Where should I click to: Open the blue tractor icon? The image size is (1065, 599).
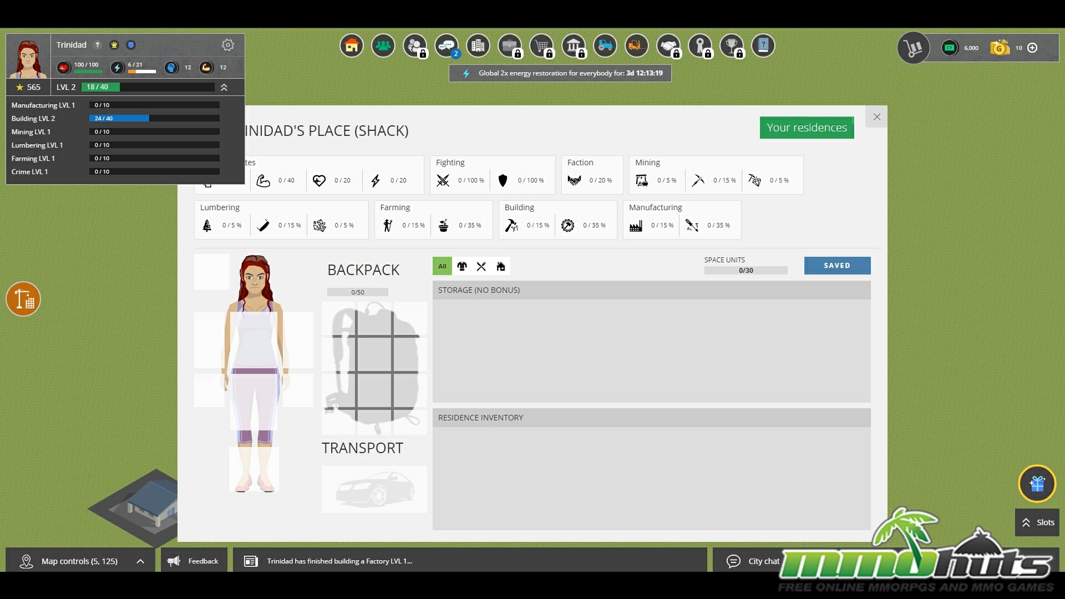pyautogui.click(x=605, y=46)
